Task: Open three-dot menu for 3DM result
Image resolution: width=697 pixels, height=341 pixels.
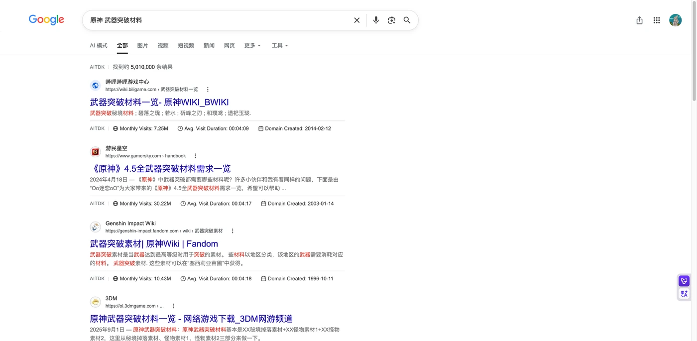Action: point(173,306)
